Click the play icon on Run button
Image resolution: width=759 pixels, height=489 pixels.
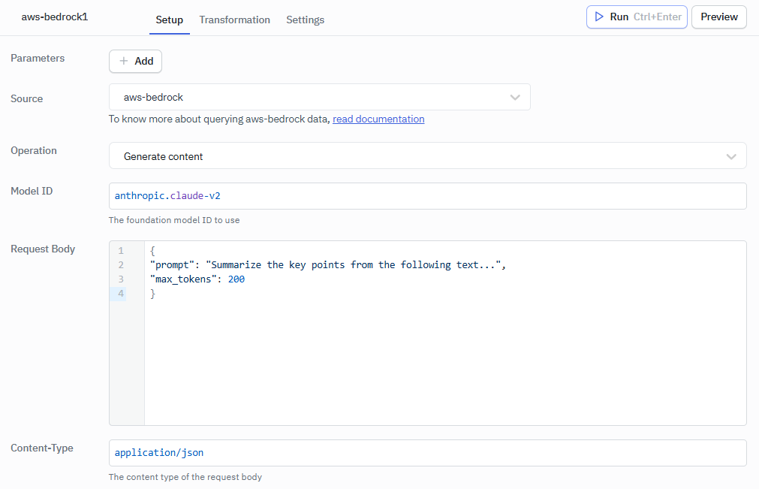pyautogui.click(x=599, y=17)
